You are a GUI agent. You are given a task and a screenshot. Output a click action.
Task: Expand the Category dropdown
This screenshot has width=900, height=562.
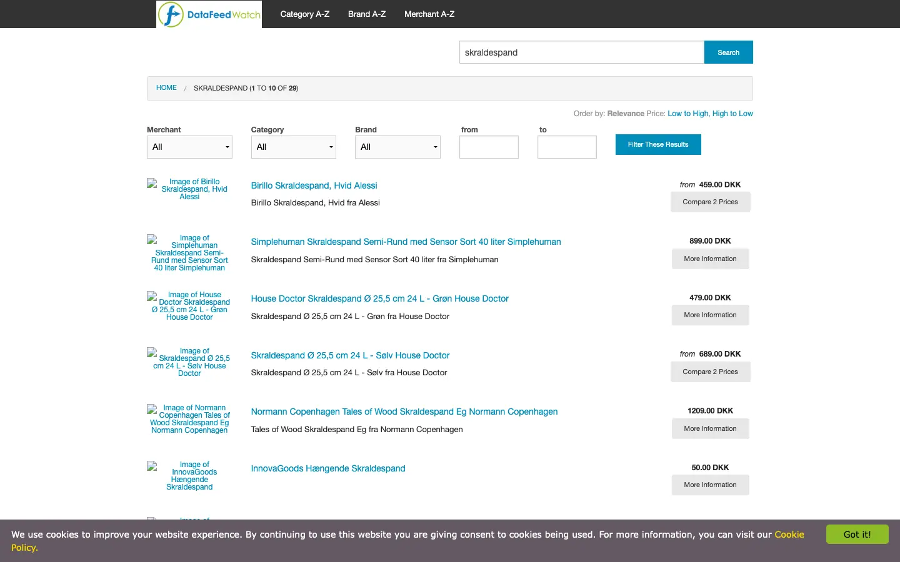[x=294, y=147]
